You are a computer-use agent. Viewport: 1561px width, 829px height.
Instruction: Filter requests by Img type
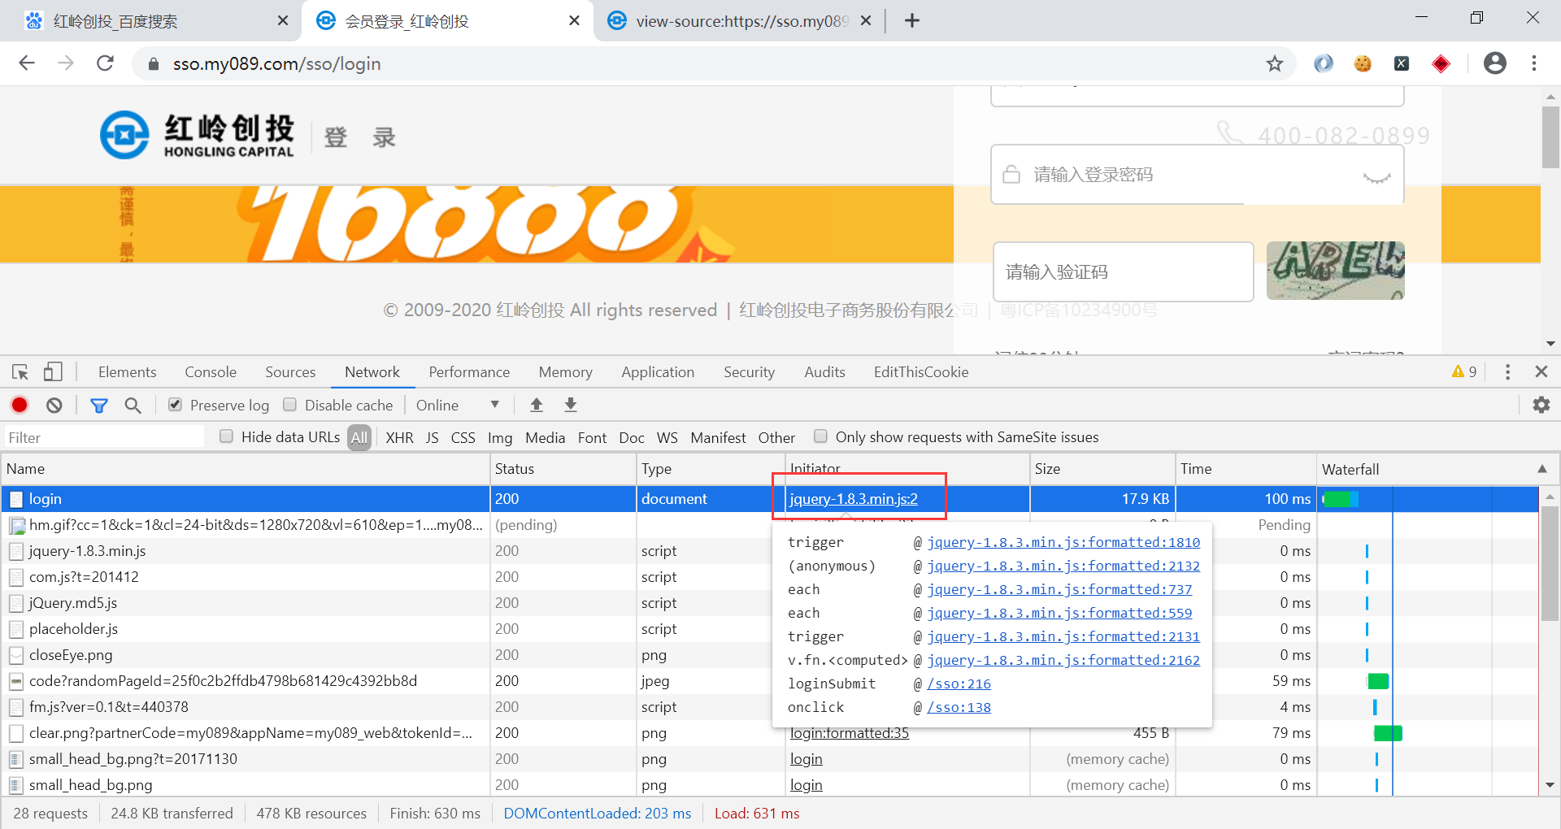(500, 437)
